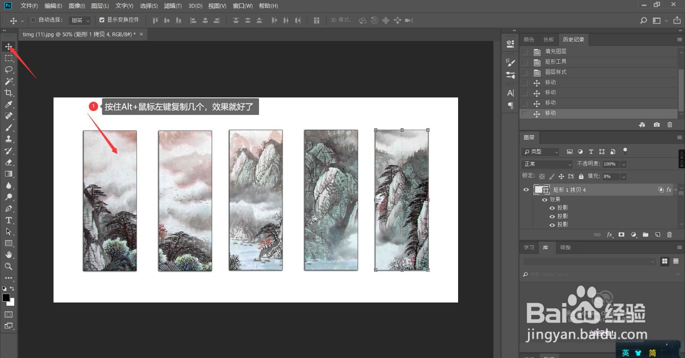Screen dimensions: 685x358
Task: Toggle visibility of the first 投影 effect
Action: [552, 208]
